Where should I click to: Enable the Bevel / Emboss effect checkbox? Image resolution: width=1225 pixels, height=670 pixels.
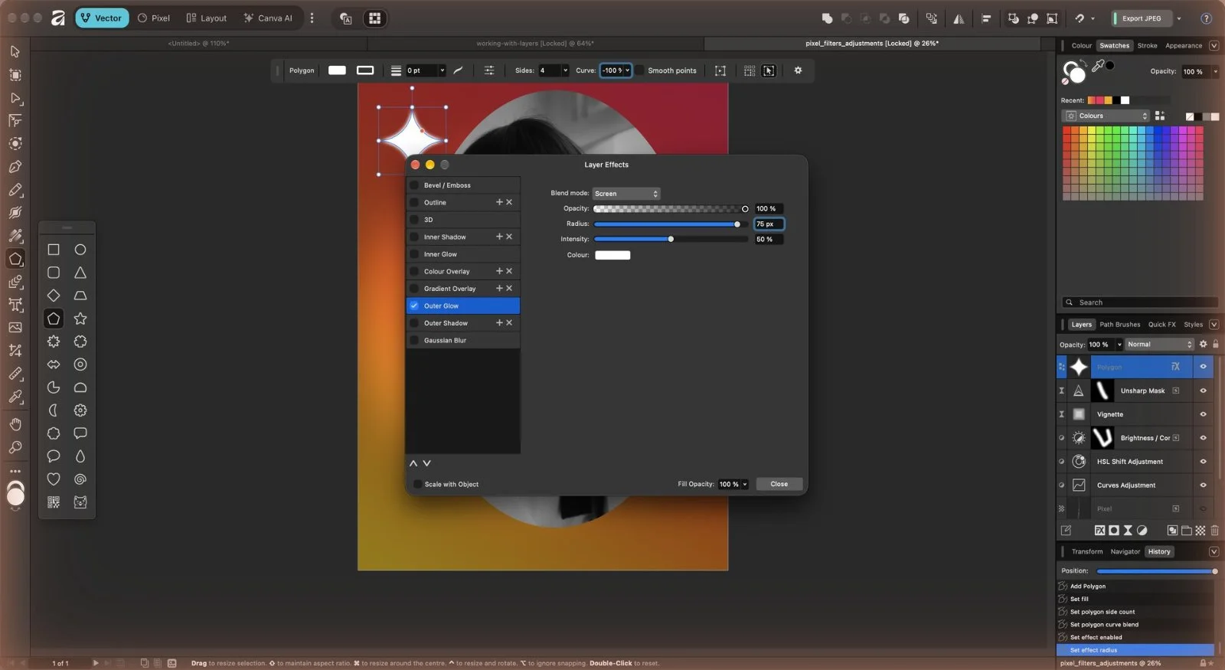coord(414,185)
